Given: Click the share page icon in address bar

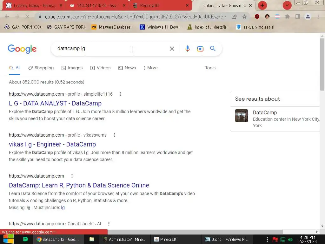Looking at the screenshot, I should click(234, 17).
